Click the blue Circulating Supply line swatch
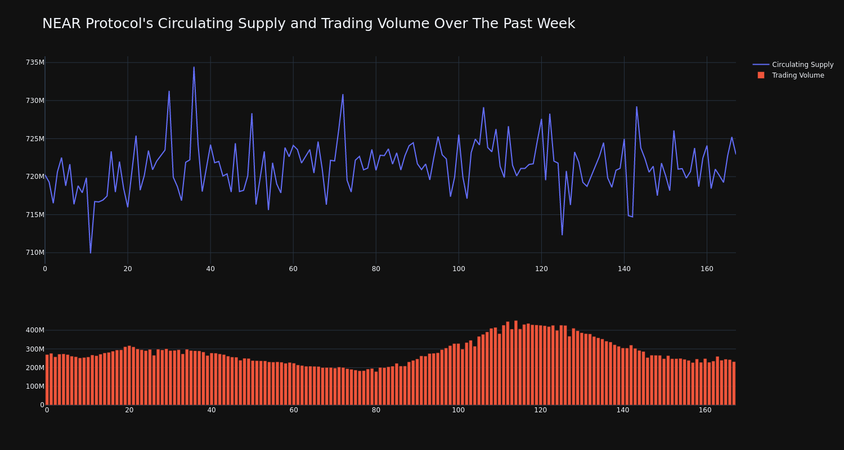 [761, 65]
